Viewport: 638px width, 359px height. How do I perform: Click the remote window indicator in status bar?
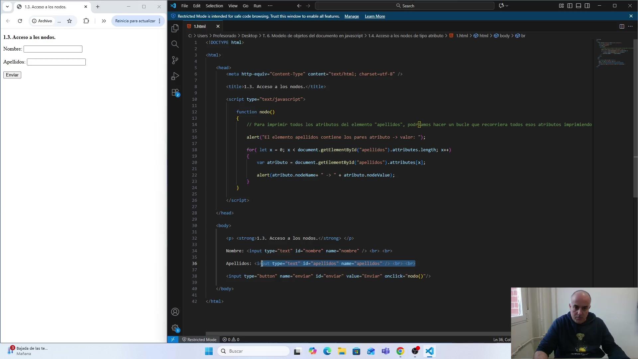pyautogui.click(x=173, y=339)
